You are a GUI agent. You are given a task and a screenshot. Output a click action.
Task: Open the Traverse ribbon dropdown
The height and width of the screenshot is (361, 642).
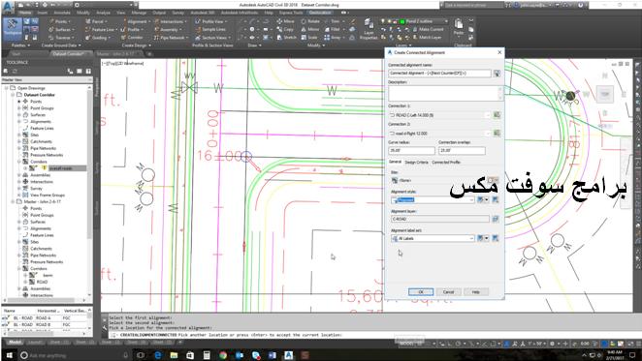point(61,37)
